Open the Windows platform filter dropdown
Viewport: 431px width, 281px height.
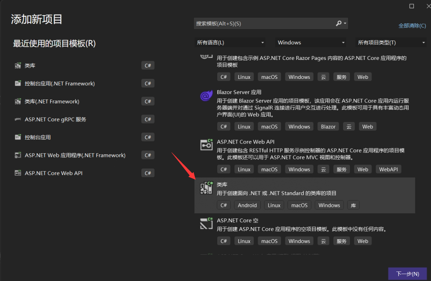point(311,42)
